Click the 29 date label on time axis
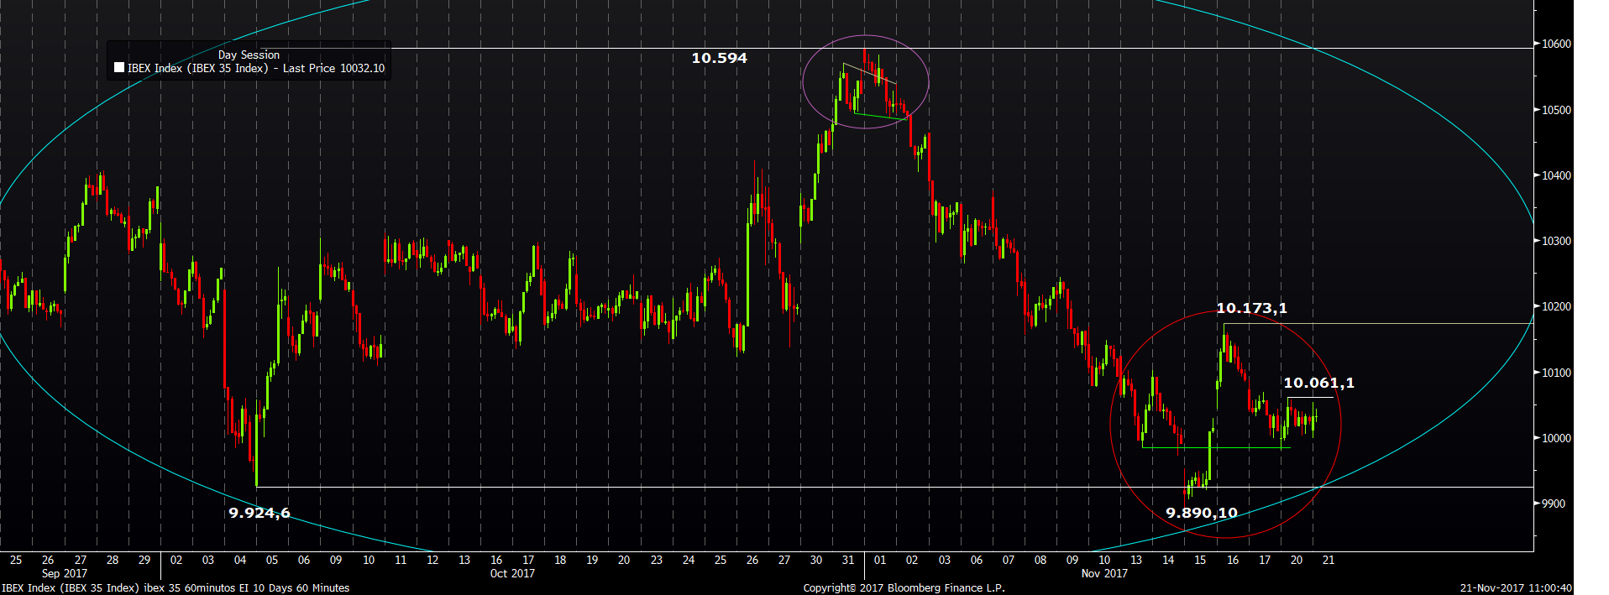This screenshot has width=1609, height=595. (144, 560)
